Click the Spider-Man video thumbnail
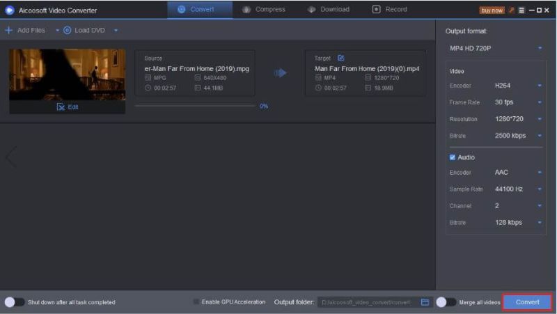 (67, 74)
